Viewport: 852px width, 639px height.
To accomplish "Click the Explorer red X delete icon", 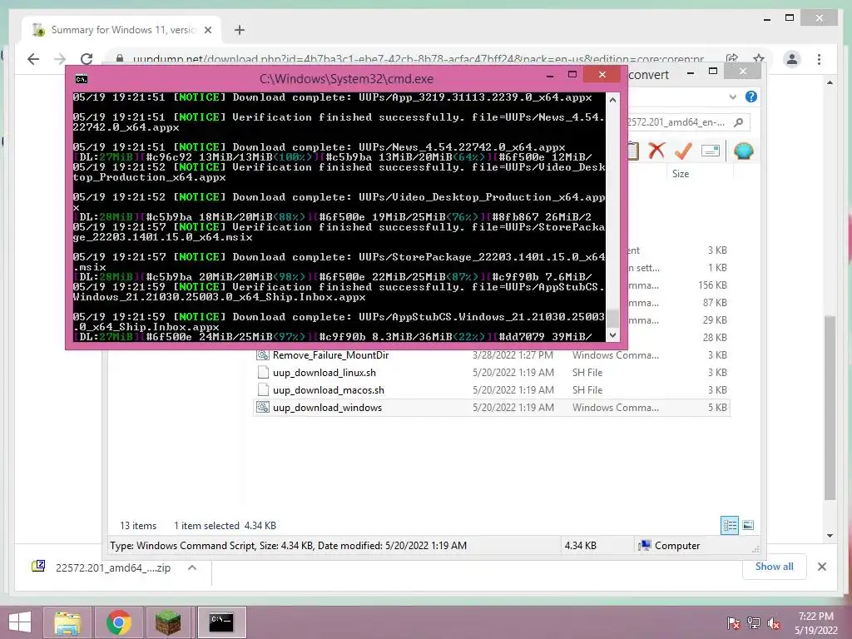I will [x=657, y=150].
